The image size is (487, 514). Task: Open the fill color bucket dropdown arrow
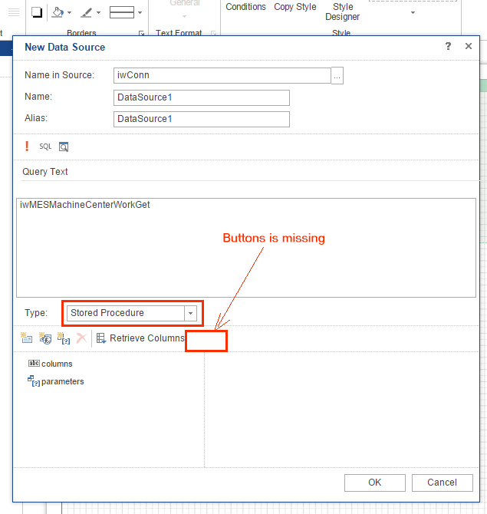tap(70, 13)
